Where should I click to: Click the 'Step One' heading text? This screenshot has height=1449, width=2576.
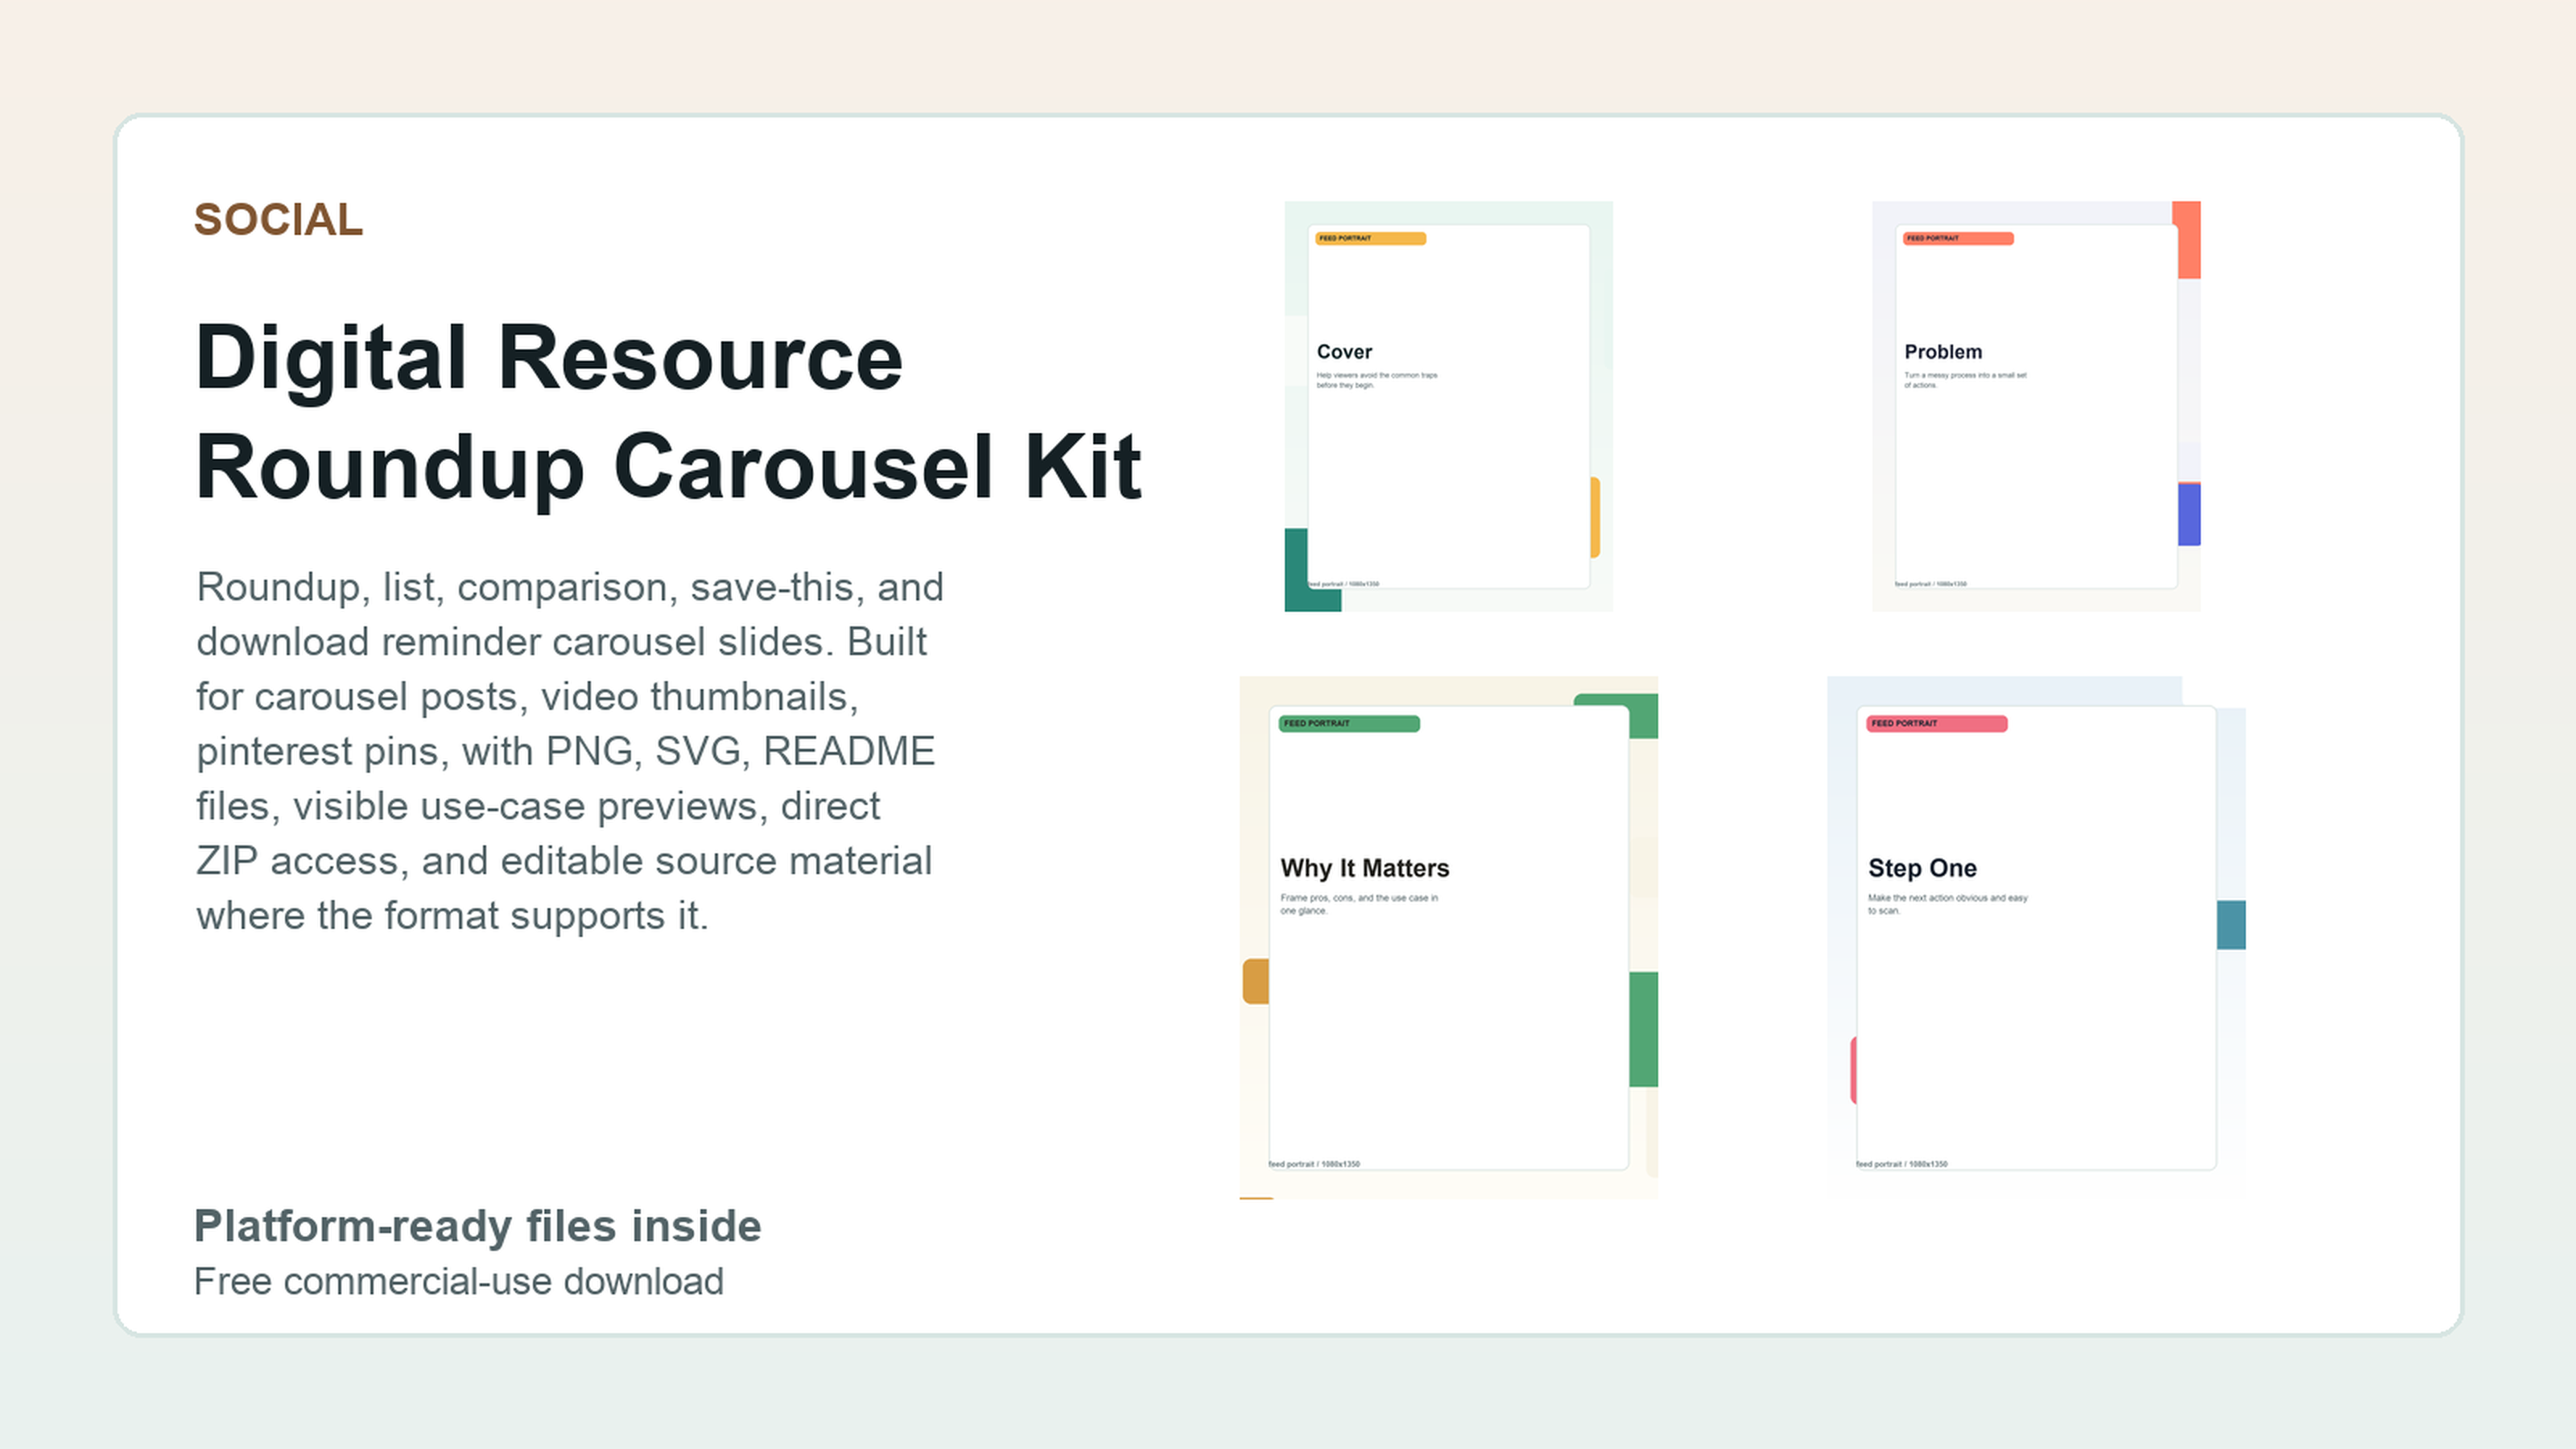pos(1922,868)
